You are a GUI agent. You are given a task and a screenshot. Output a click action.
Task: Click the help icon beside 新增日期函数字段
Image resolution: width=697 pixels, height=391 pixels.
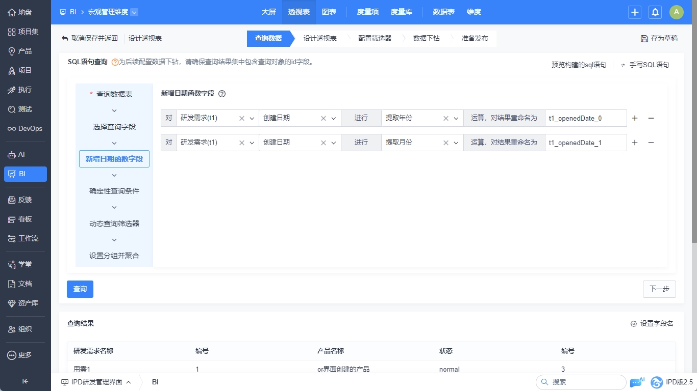222,94
